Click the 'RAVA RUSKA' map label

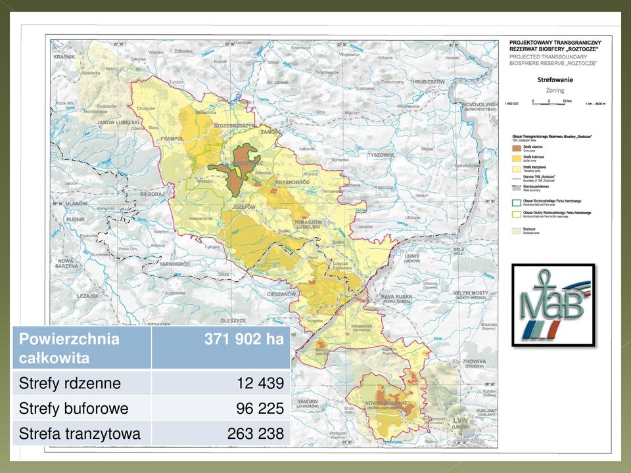coord(396,297)
